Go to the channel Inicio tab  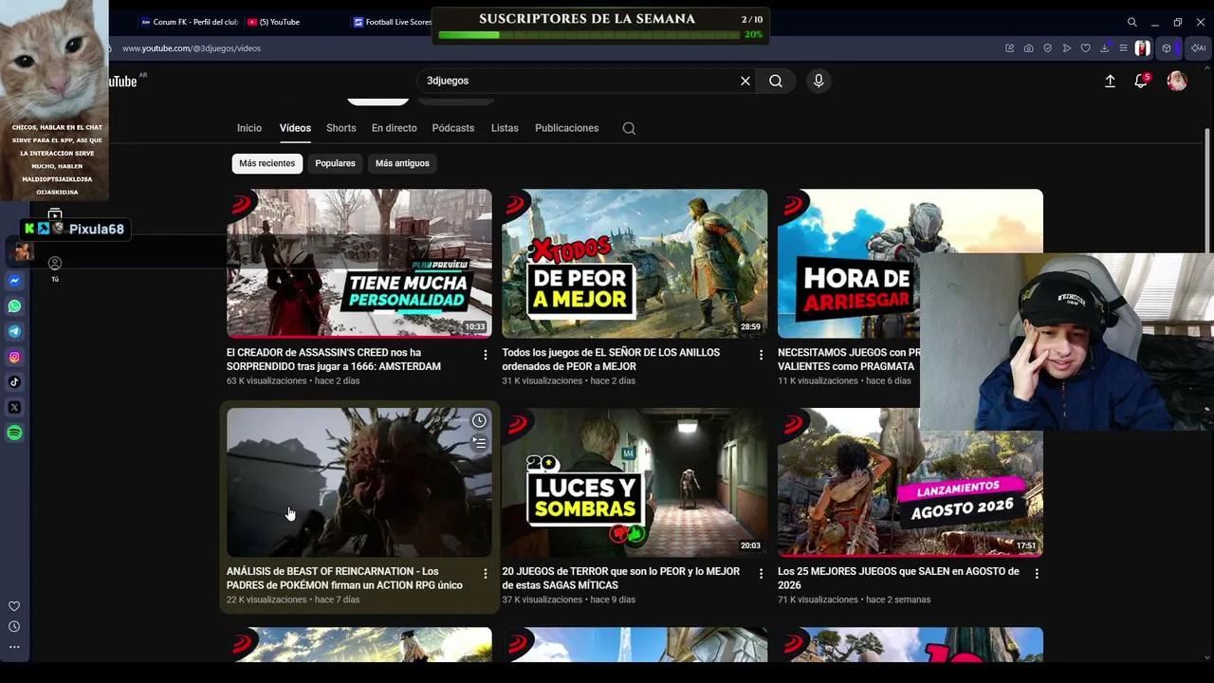pos(249,128)
